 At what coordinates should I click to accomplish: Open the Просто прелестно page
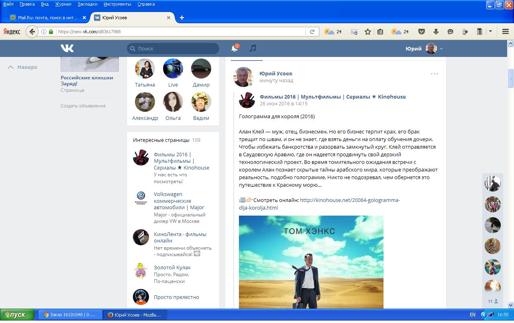pos(176,297)
